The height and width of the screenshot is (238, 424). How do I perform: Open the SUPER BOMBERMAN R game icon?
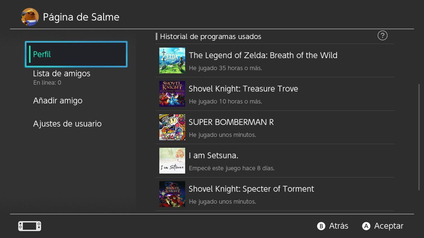(172, 127)
